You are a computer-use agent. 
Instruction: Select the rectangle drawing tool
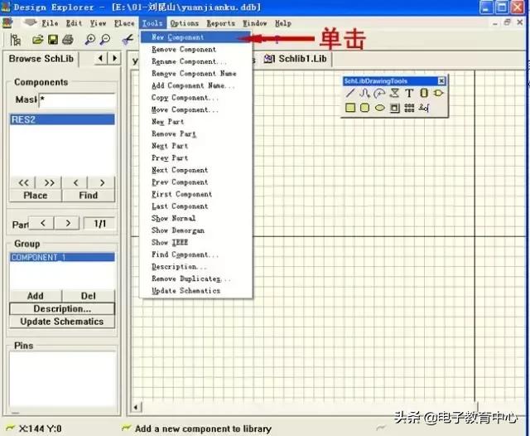click(x=350, y=108)
